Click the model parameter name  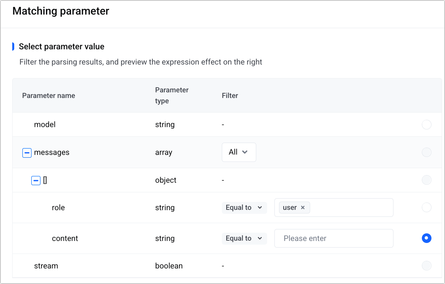tap(45, 125)
